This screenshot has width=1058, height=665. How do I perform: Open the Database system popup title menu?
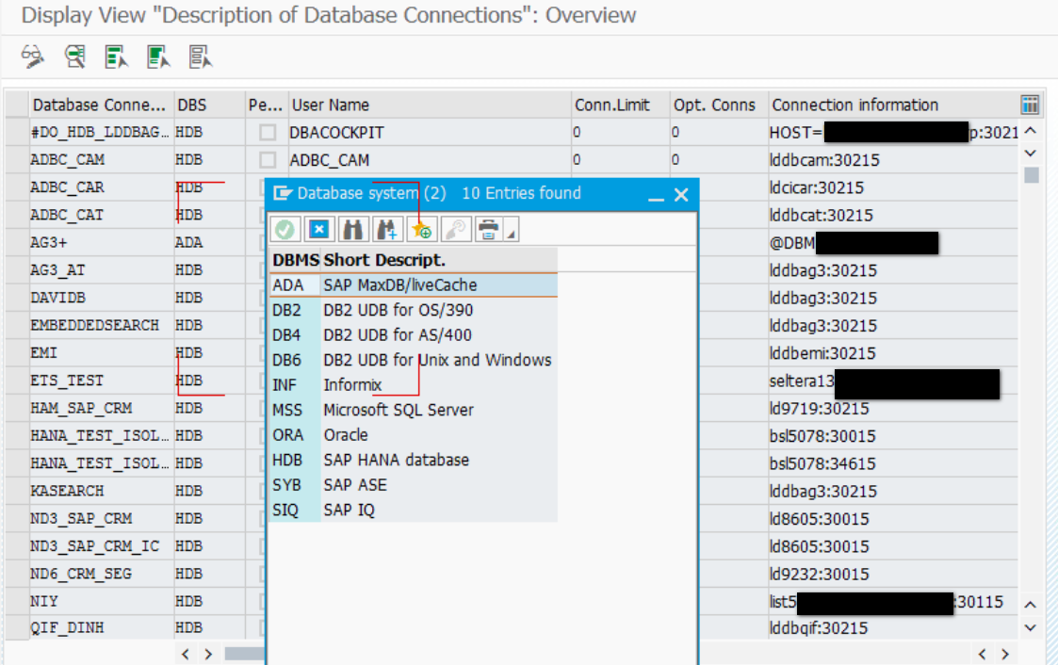(x=283, y=194)
